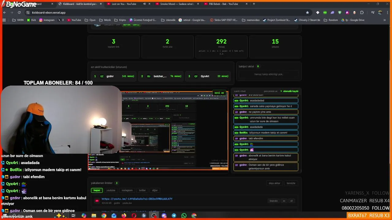
Task: Open the Random bookmarks folder
Action: tap(330, 20)
